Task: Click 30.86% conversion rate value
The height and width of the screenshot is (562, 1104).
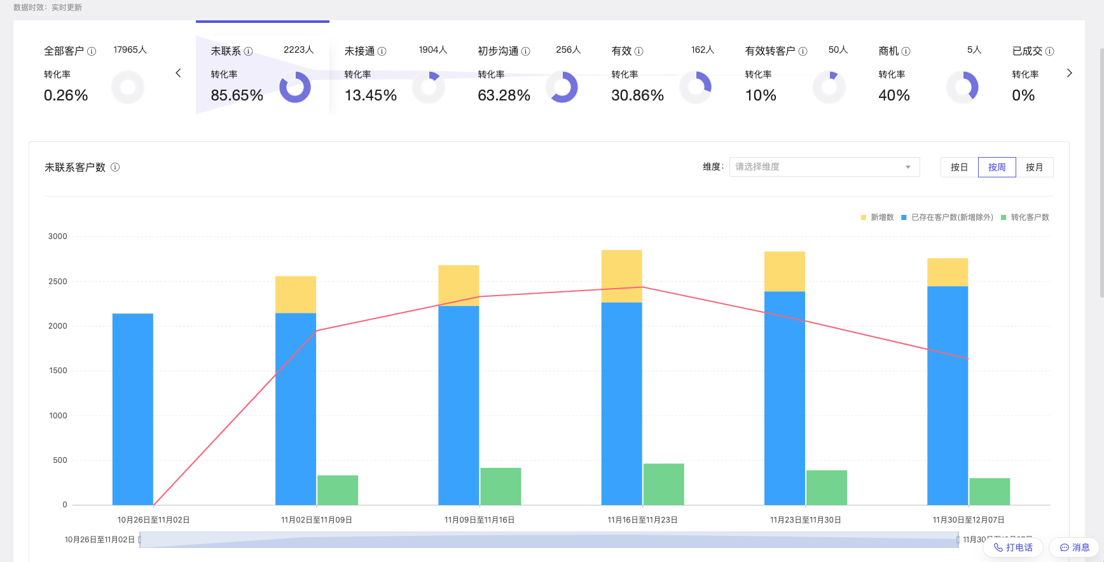Action: tap(638, 95)
